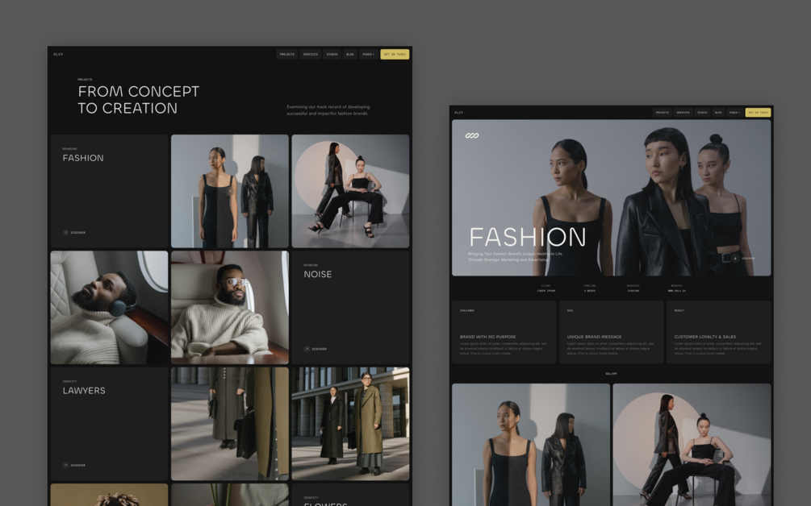Open Projects in the left page navigation
The image size is (811, 506).
pos(287,54)
